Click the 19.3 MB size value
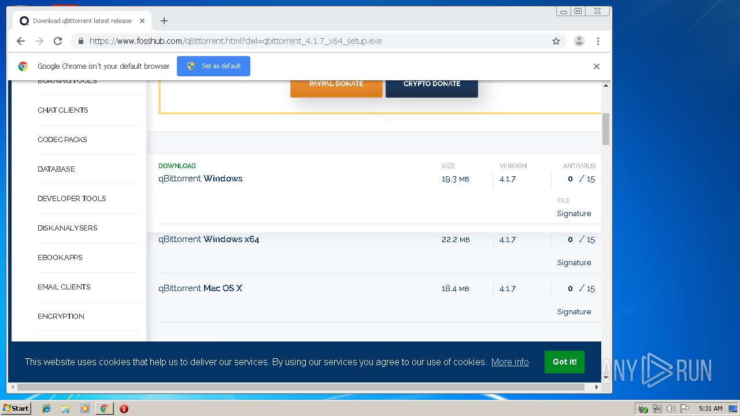The width and height of the screenshot is (740, 416). 456,179
